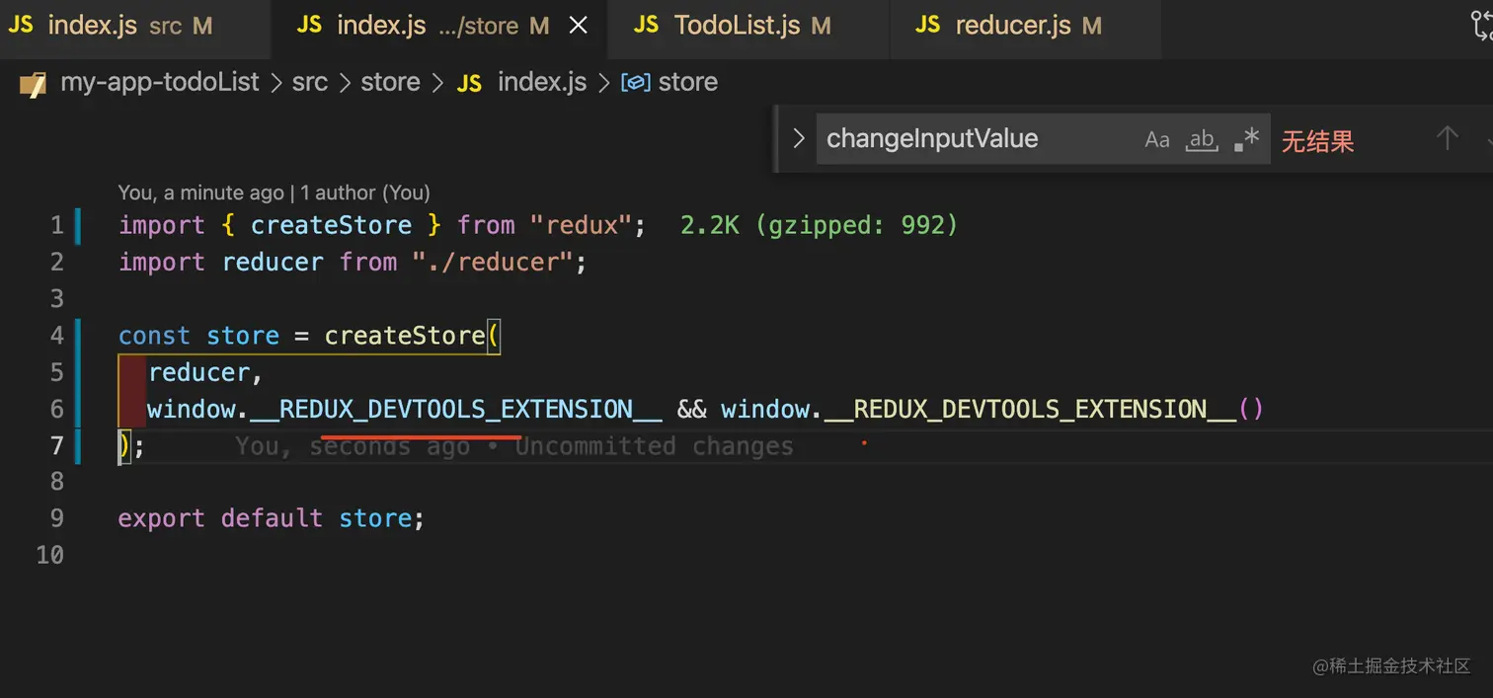Click the JS icon on TodoList.js tab

pos(647,26)
